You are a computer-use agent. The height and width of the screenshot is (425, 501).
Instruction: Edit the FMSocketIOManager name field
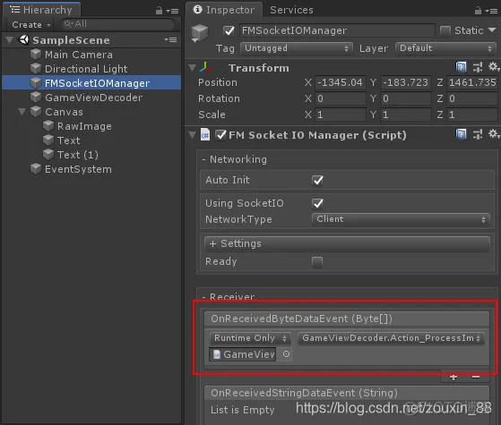[337, 30]
